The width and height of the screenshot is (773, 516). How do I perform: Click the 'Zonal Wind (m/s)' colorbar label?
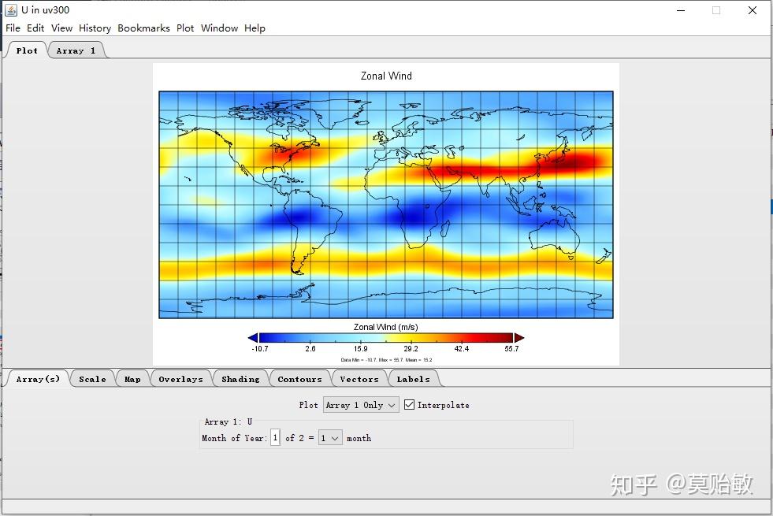pos(385,327)
